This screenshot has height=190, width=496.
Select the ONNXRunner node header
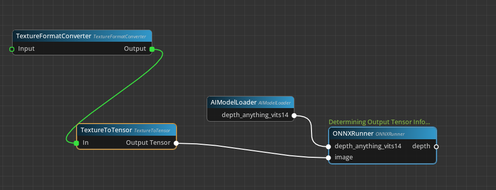(x=383, y=134)
